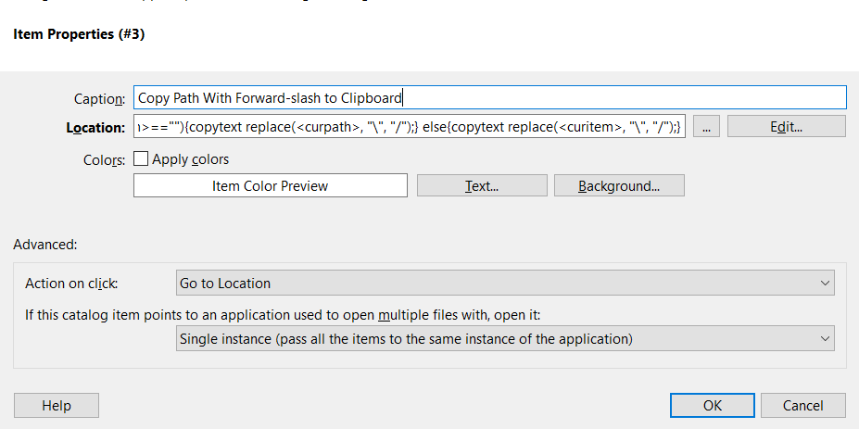Enable the Apply colors checkbox
The width and height of the screenshot is (859, 429).
[141, 159]
